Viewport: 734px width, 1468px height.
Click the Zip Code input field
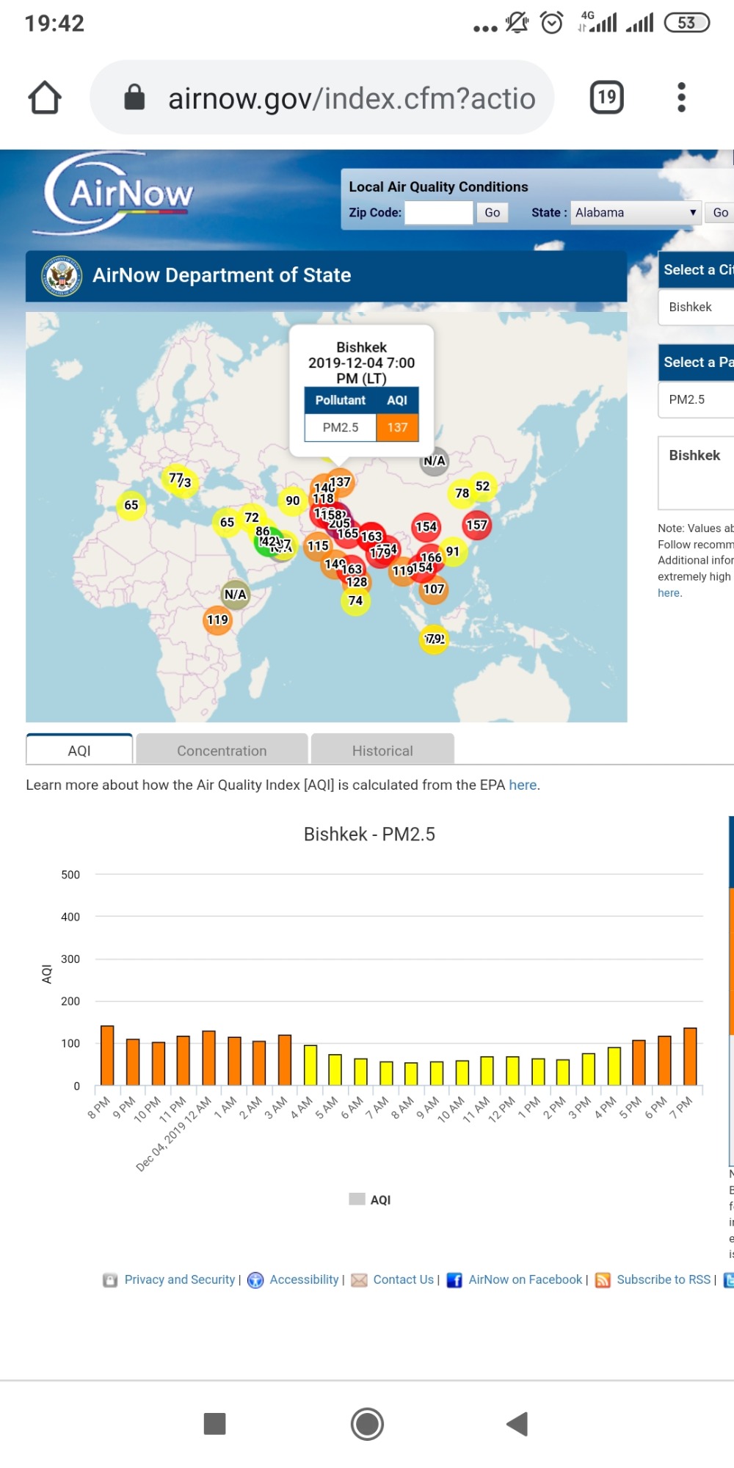(439, 213)
